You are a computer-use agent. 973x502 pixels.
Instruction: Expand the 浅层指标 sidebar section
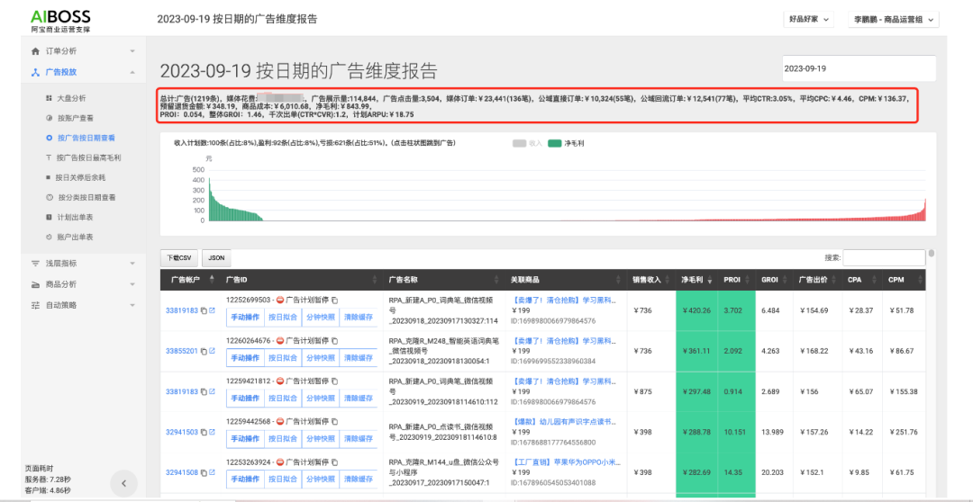click(82, 264)
